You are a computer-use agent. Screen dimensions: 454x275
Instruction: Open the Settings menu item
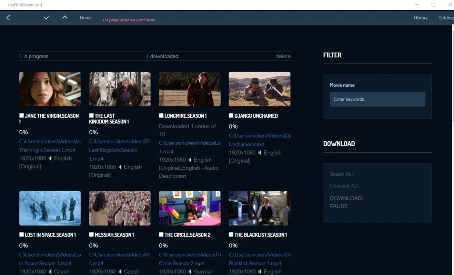[446, 18]
